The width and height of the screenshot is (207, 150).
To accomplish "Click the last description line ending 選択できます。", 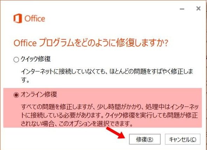I will 77,124.
